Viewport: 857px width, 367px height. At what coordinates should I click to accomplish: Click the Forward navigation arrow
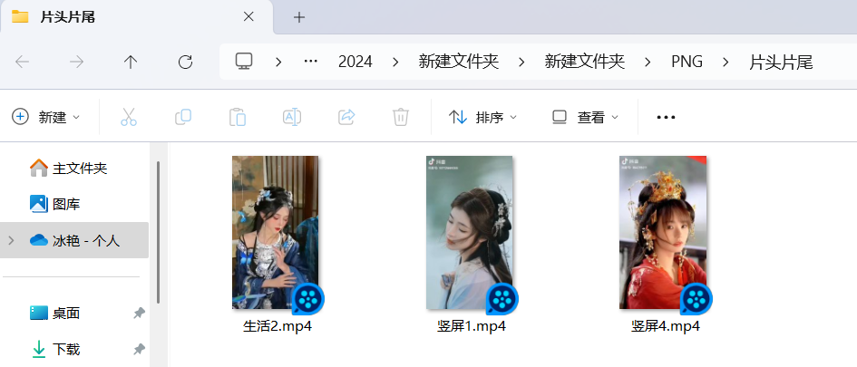click(76, 63)
